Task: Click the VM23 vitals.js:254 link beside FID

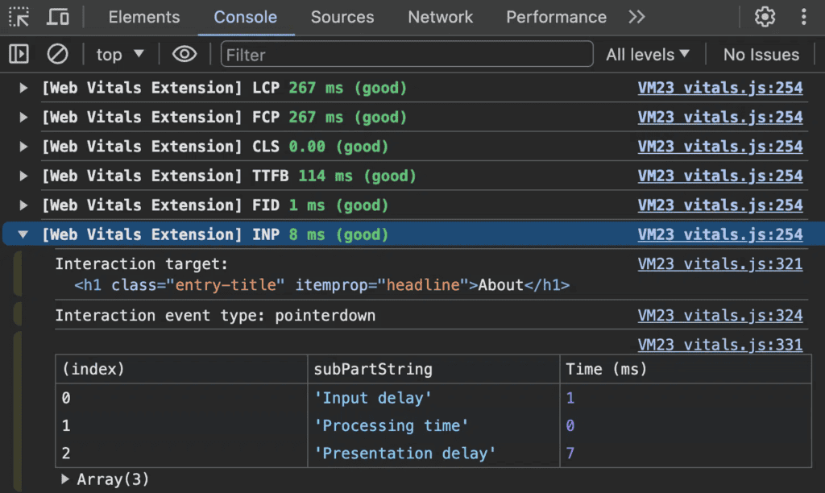Action: click(720, 205)
